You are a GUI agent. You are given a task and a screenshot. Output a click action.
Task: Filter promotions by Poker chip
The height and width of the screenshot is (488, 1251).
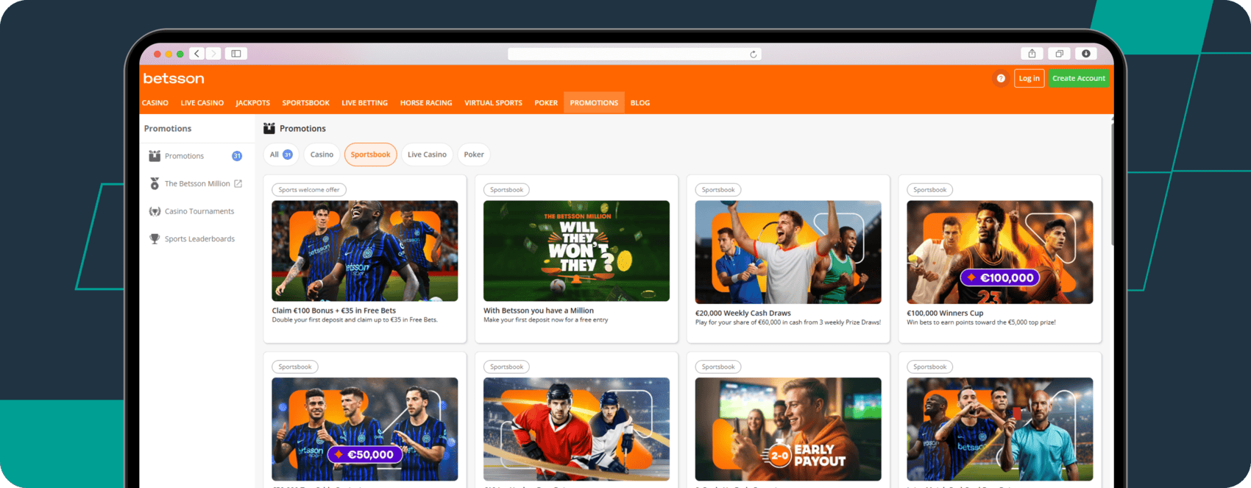(x=474, y=155)
